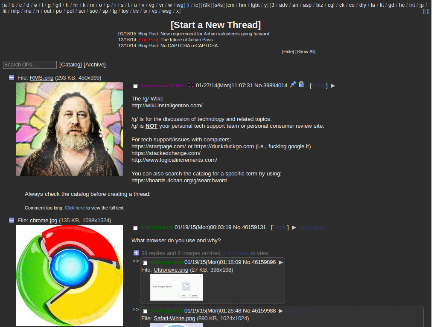Click the post menu arrow beside No.46159988
The image size is (437, 327).
click(x=281, y=311)
